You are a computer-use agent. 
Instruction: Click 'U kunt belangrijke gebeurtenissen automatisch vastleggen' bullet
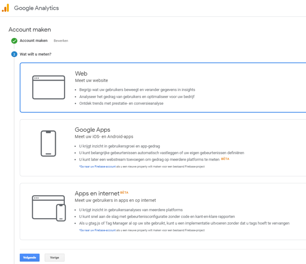[x=161, y=153]
